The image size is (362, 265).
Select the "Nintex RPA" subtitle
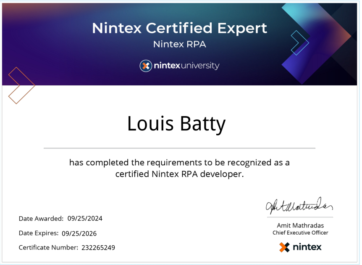tap(179, 44)
